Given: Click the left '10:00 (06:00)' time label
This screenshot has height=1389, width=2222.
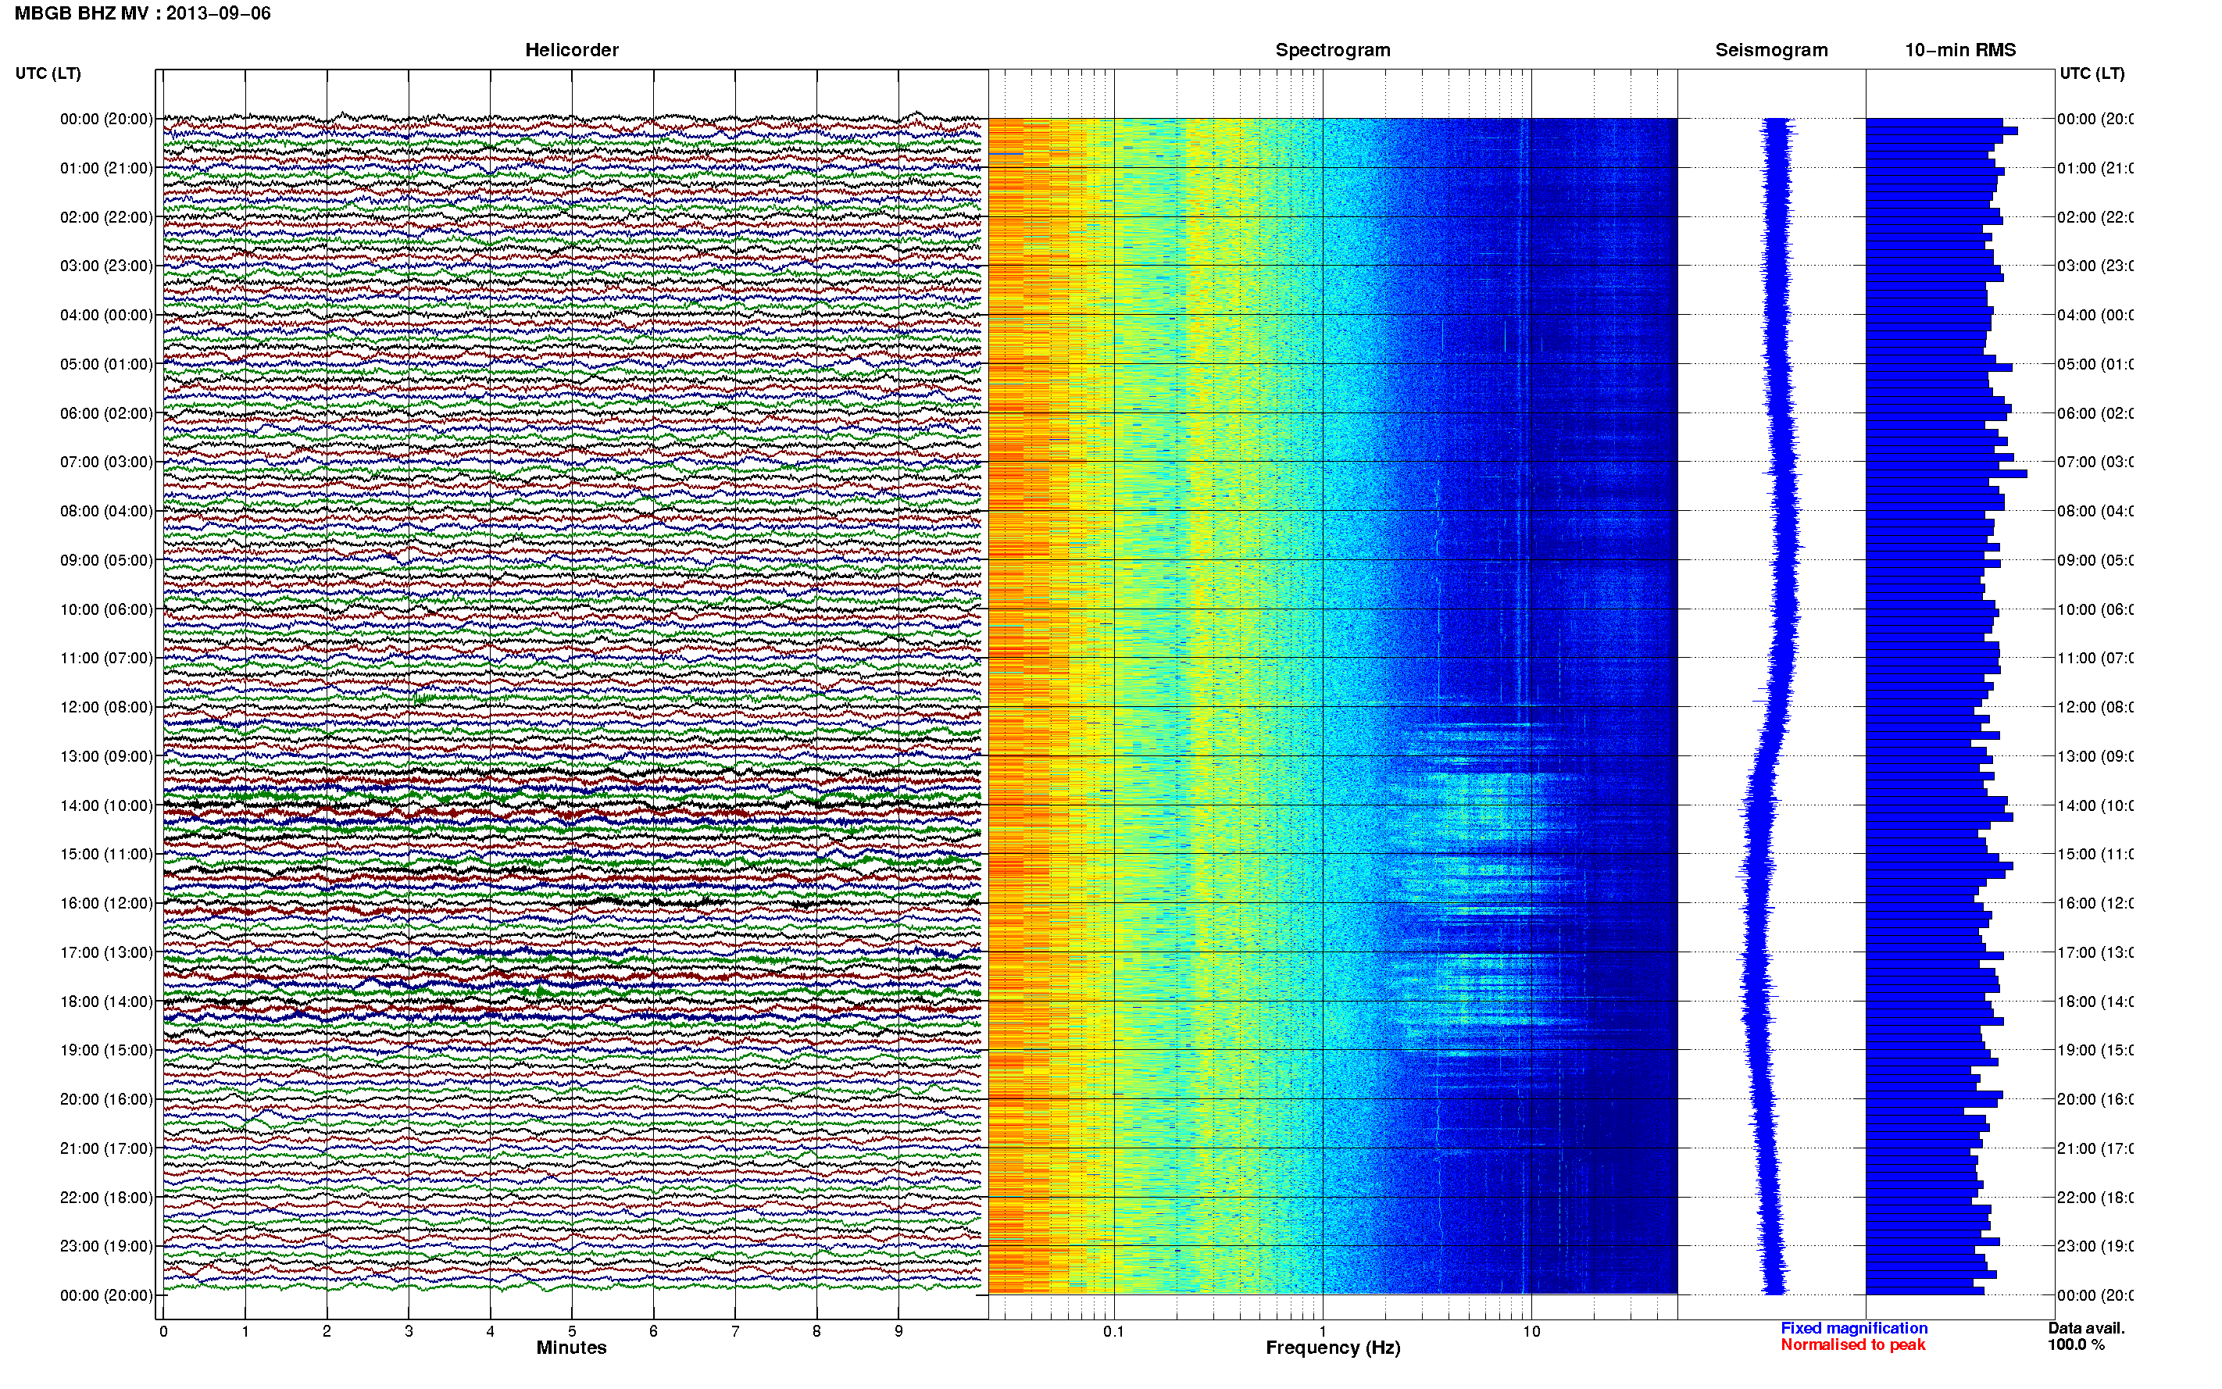Looking at the screenshot, I should (x=106, y=609).
